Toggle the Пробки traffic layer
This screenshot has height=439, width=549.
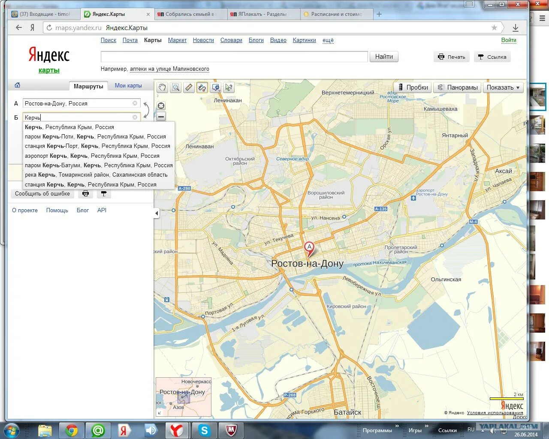tap(413, 87)
